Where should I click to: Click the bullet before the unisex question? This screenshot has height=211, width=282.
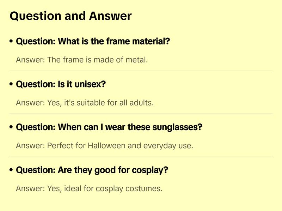point(12,85)
